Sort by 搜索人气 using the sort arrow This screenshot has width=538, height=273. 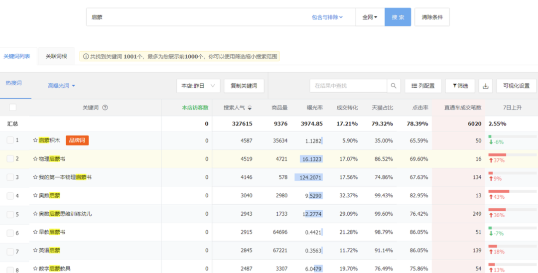tap(250, 108)
